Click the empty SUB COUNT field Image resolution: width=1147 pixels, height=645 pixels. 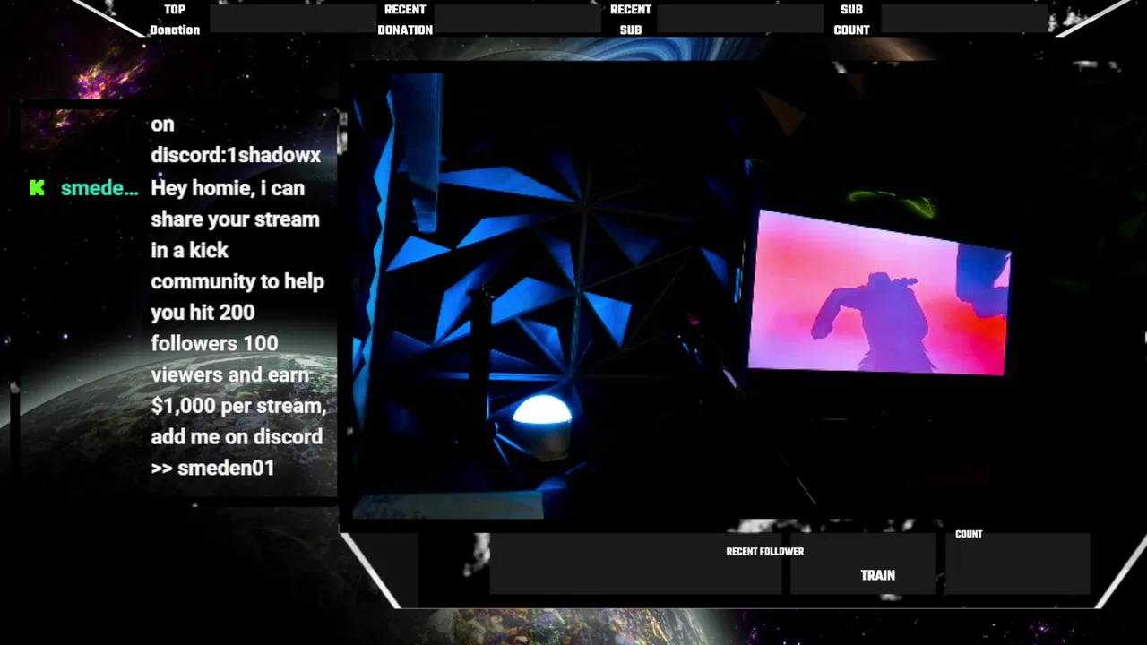click(x=964, y=19)
